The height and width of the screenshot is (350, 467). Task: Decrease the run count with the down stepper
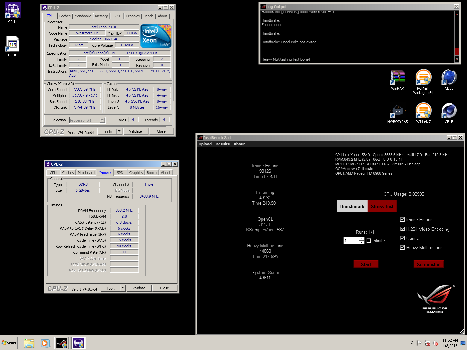(362, 242)
